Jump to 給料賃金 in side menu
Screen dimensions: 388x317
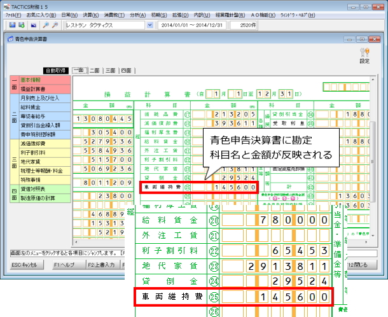click(x=45, y=107)
